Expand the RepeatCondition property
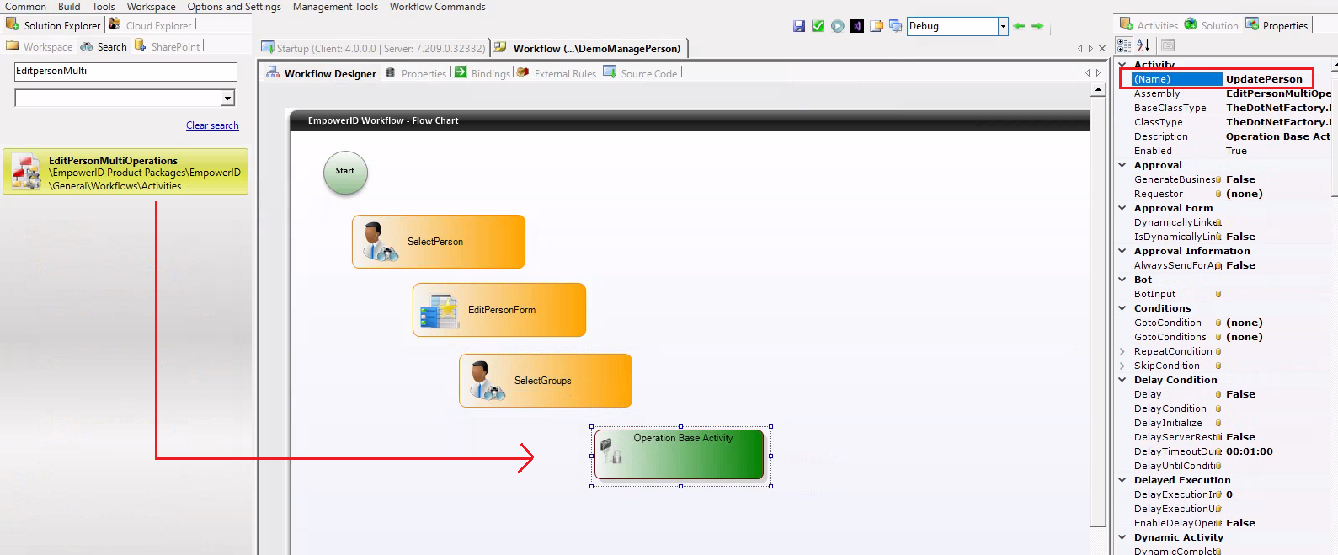The height and width of the screenshot is (555, 1338). (1122, 351)
